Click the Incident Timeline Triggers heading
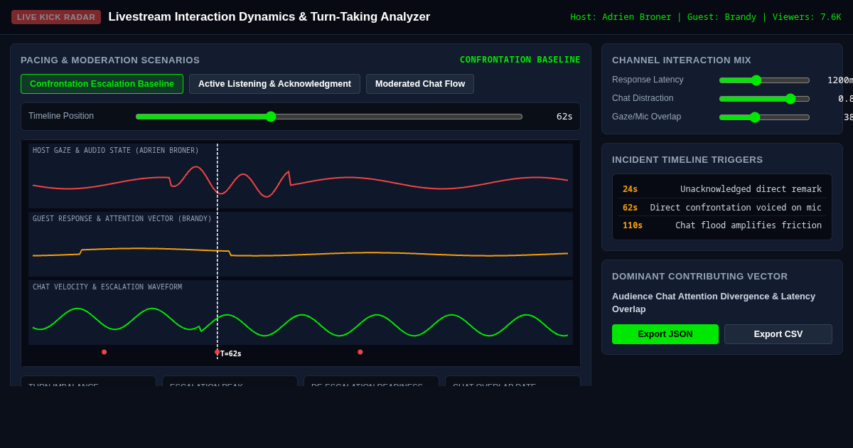Viewport: 853px width, 448px height. coord(687,160)
